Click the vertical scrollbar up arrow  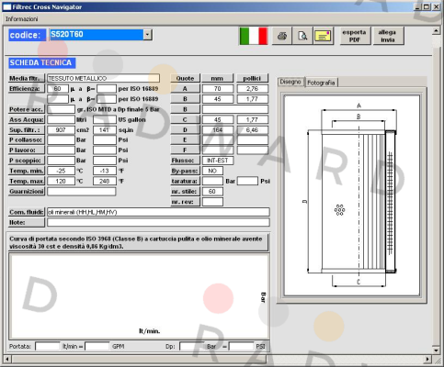click(436, 31)
